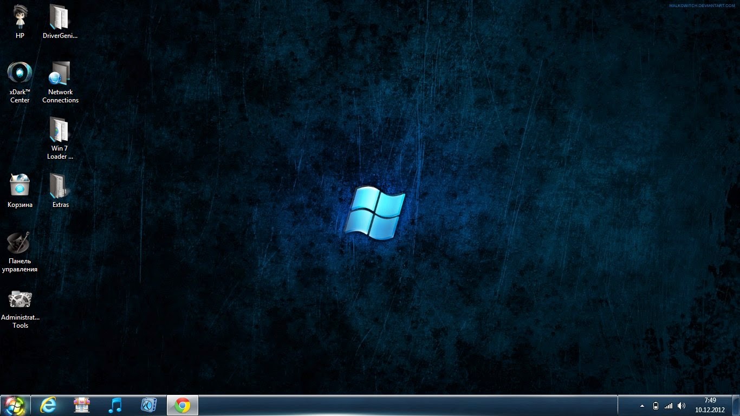Check the battery status tray icon
The width and height of the screenshot is (740, 416).
(x=655, y=406)
